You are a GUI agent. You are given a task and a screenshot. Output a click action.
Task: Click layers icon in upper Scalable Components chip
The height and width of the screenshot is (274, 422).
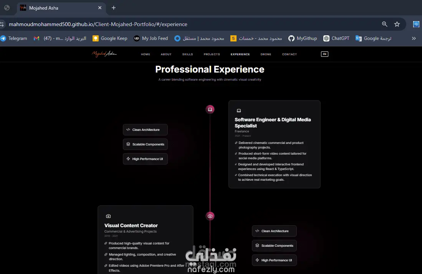pos(128,144)
